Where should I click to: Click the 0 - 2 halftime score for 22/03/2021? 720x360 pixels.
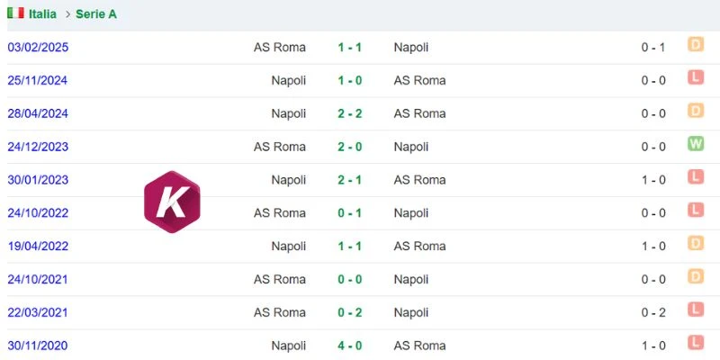(653, 312)
